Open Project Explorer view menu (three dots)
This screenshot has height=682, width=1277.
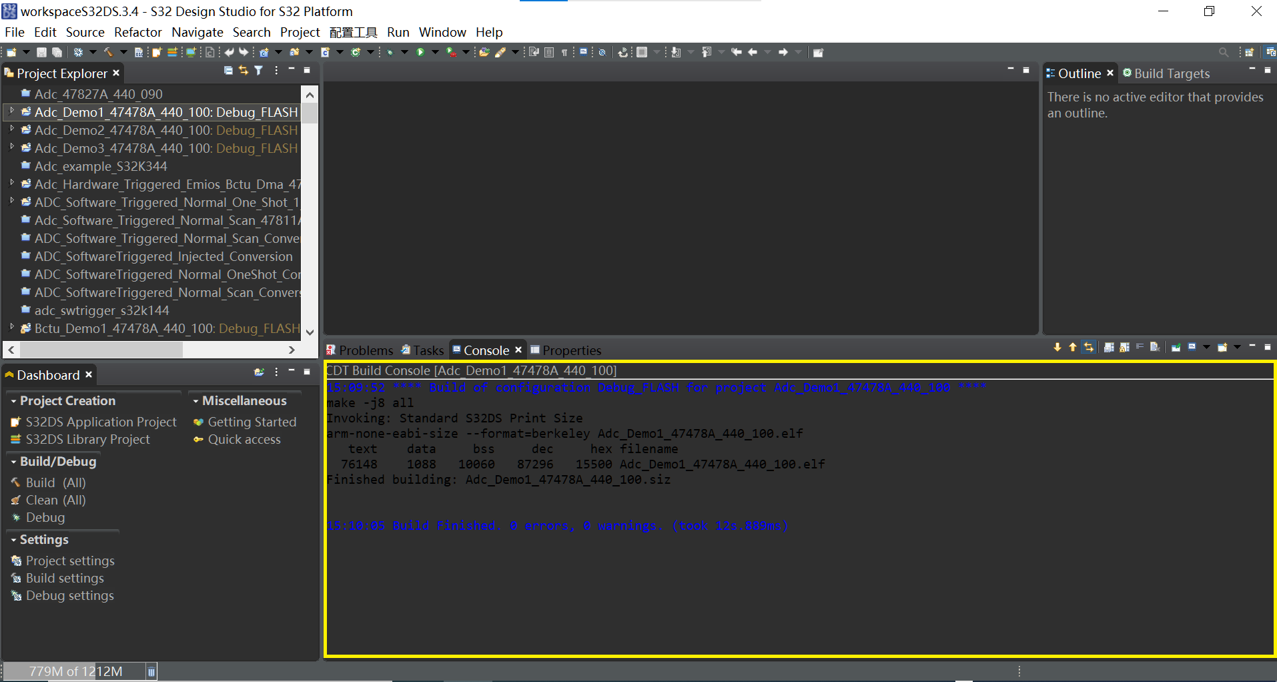(276, 70)
